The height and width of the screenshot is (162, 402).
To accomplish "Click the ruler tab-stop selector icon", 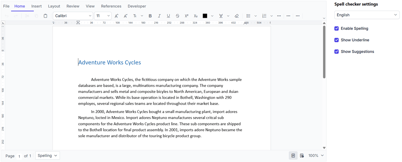I will pyautogui.click(x=3, y=23).
